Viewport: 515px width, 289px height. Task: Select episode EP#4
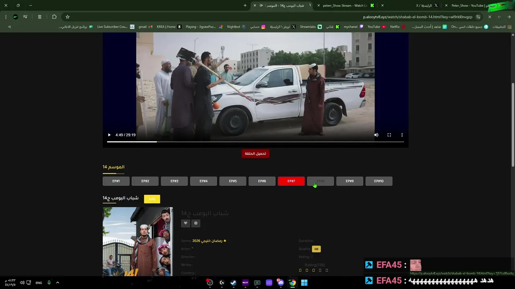204,181
